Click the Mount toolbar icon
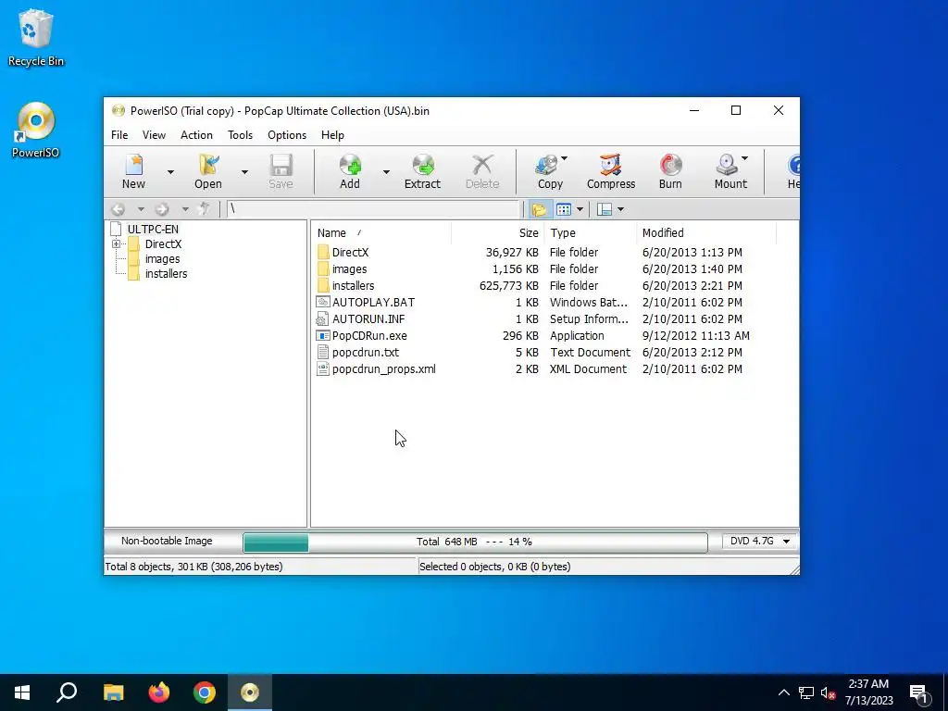948x711 pixels. [x=730, y=171]
